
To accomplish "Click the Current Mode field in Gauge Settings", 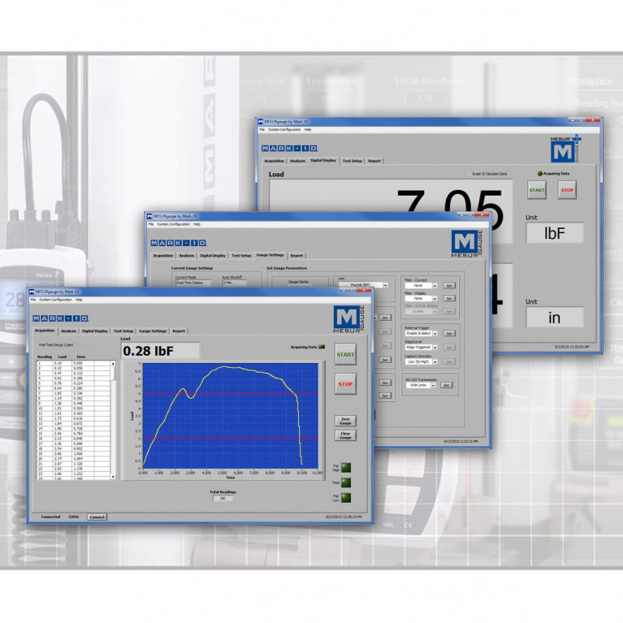I will pos(193,283).
